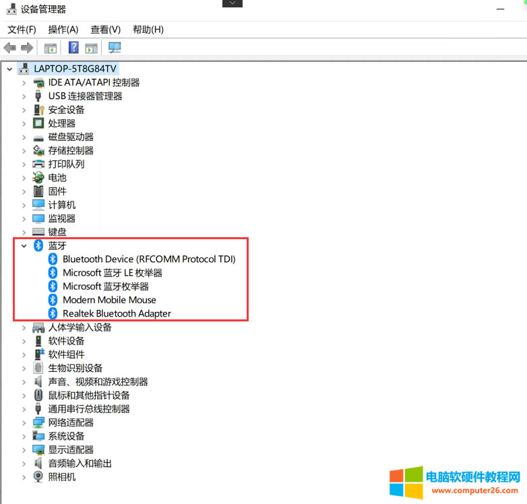
Task: Click the 照相机 webcam icon
Action: [38, 477]
